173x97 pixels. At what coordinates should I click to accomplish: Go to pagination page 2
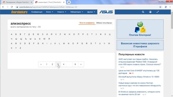click(x=52, y=64)
